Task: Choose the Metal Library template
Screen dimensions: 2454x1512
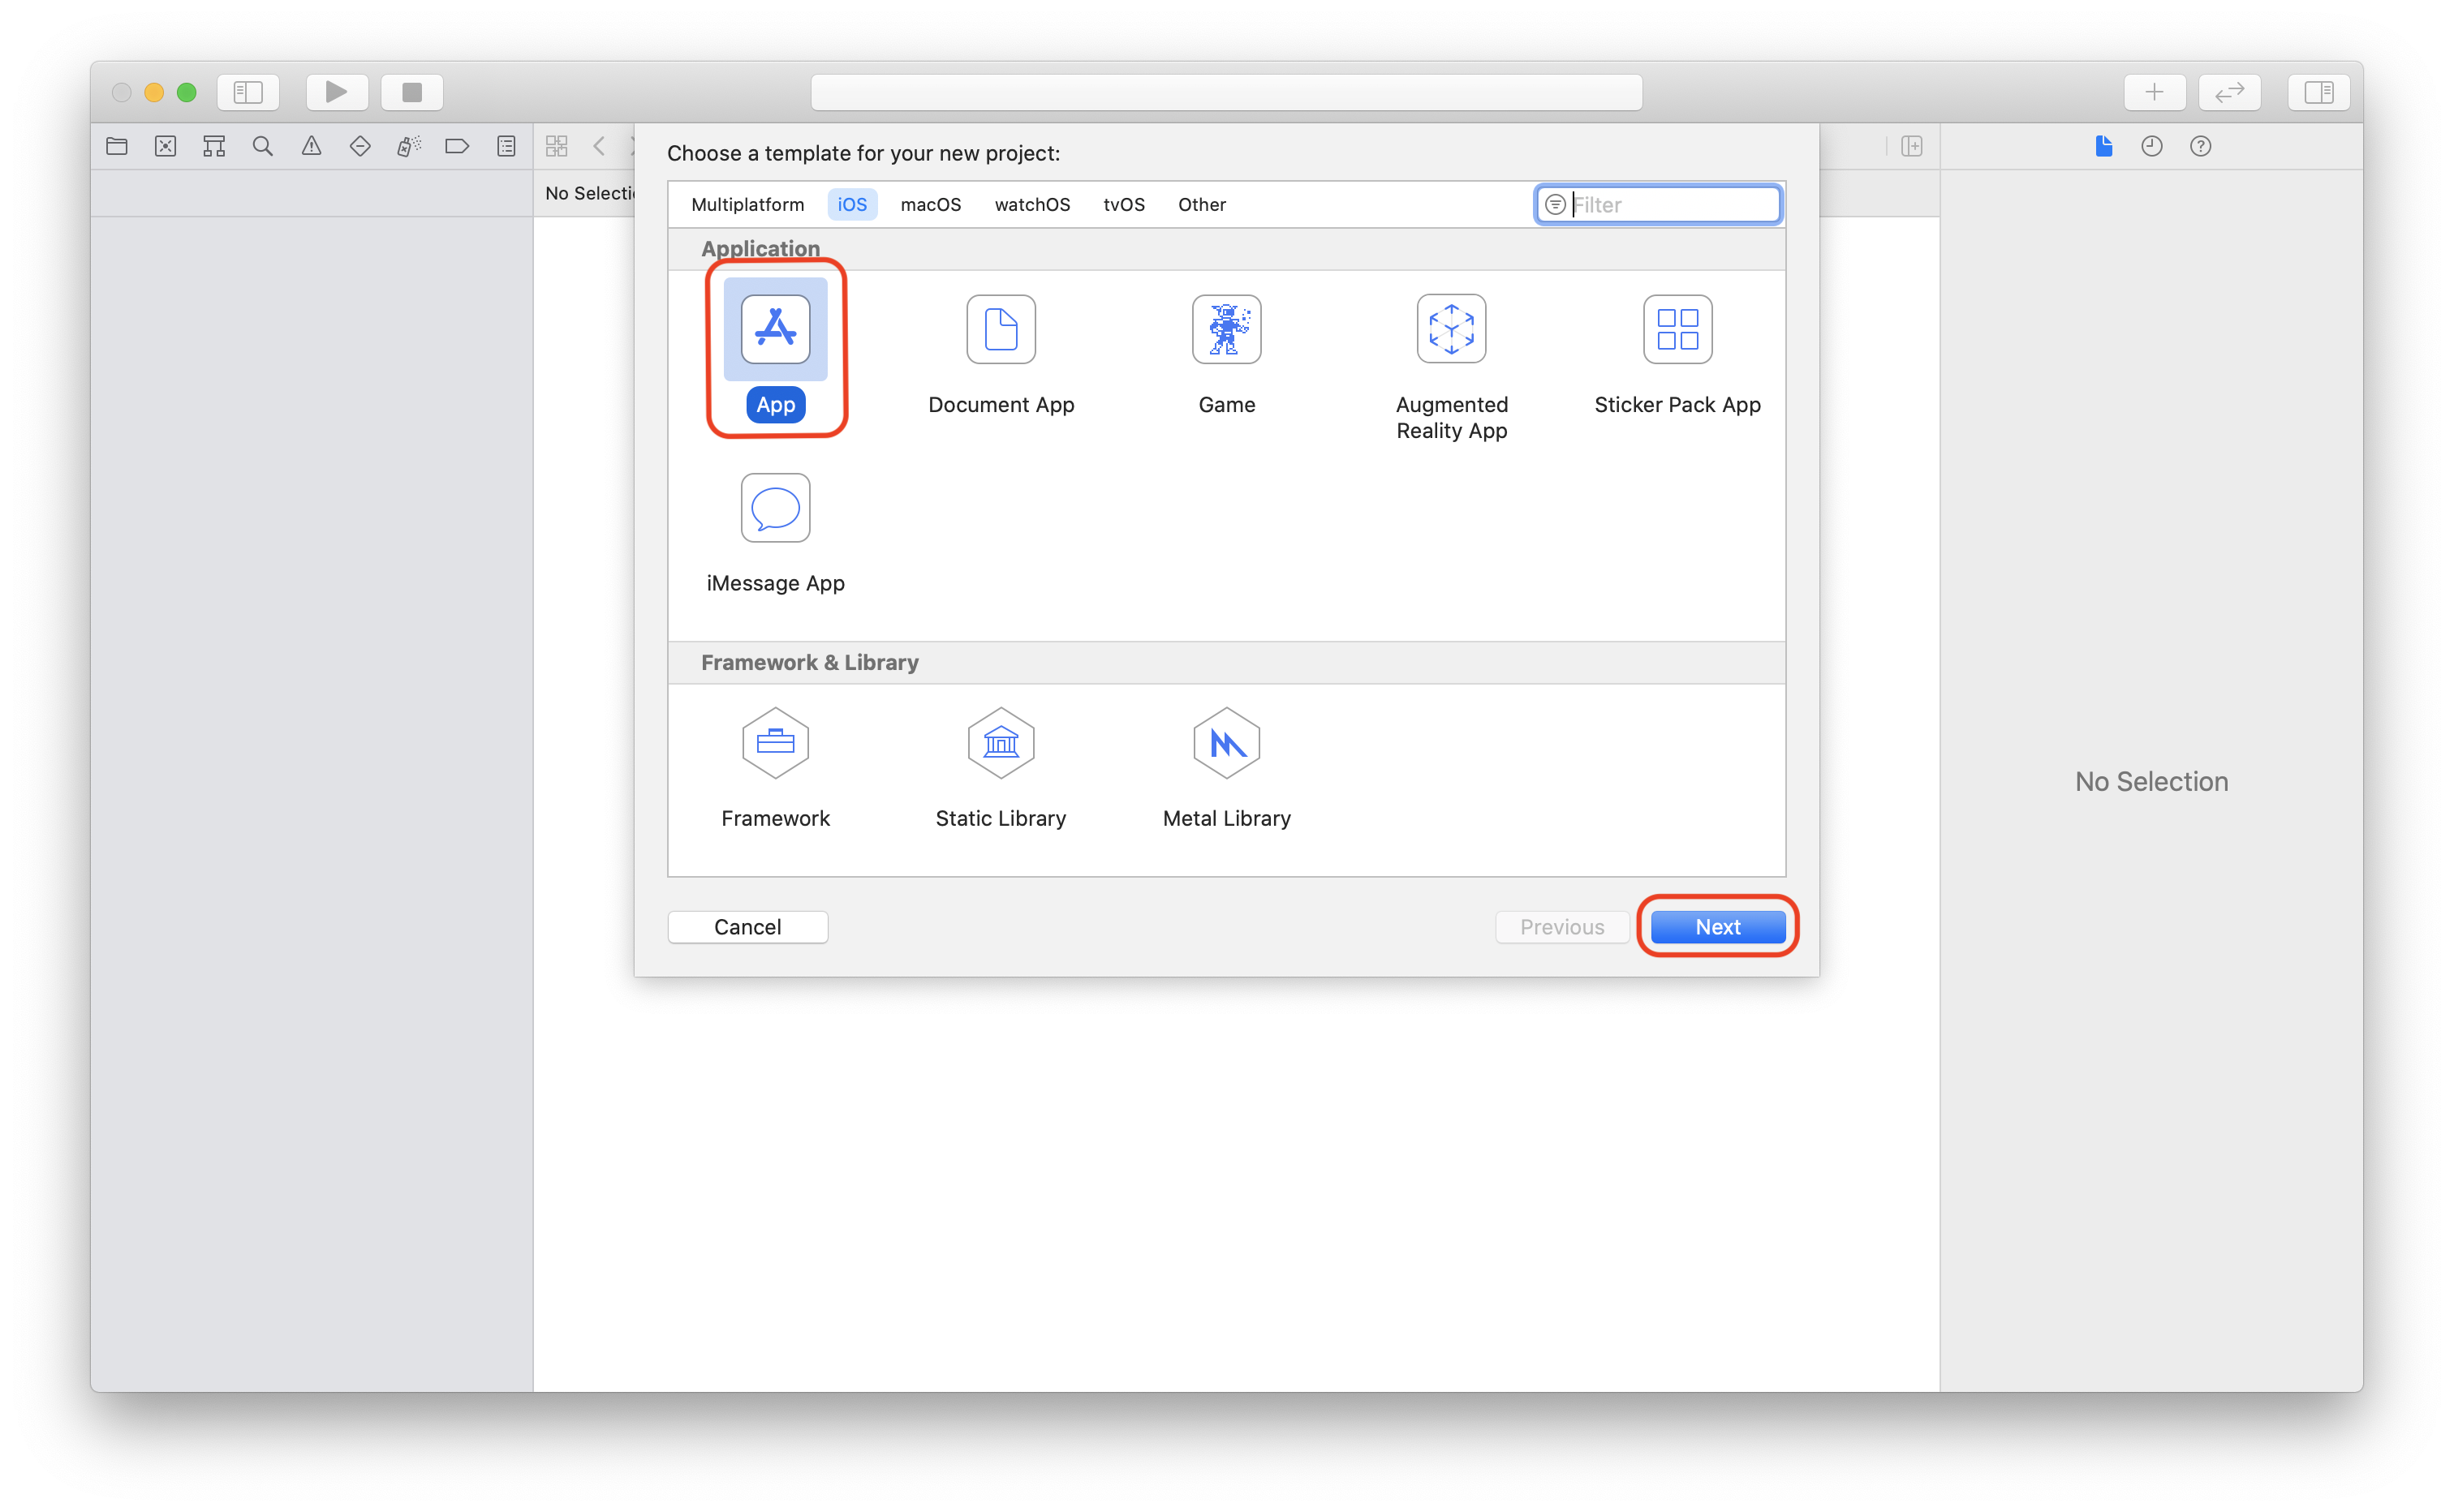Action: [x=1226, y=768]
